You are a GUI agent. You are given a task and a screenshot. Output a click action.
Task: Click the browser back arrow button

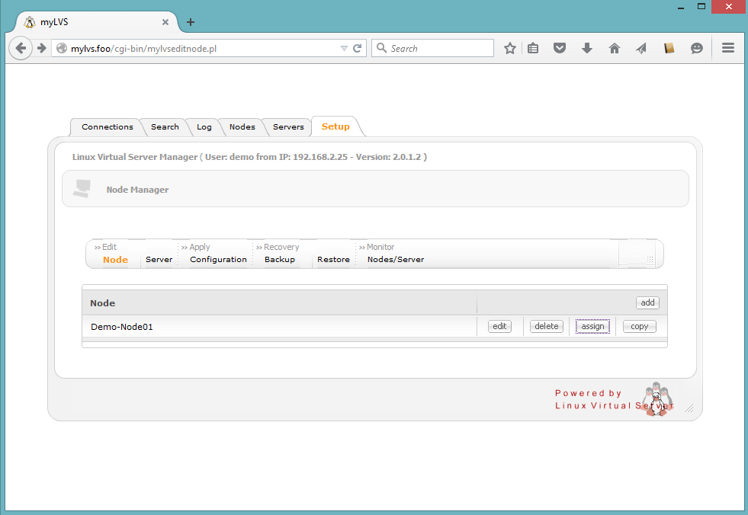tap(21, 48)
